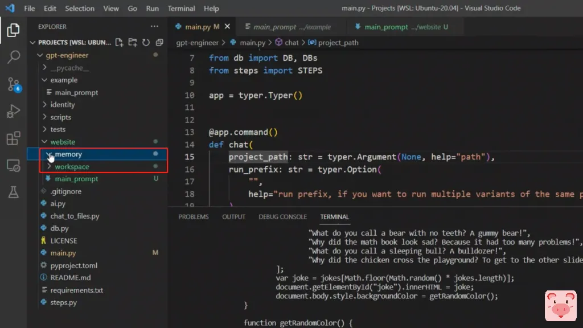This screenshot has height=328, width=583.
Task: Create a new folder in Projects
Action: (132, 42)
